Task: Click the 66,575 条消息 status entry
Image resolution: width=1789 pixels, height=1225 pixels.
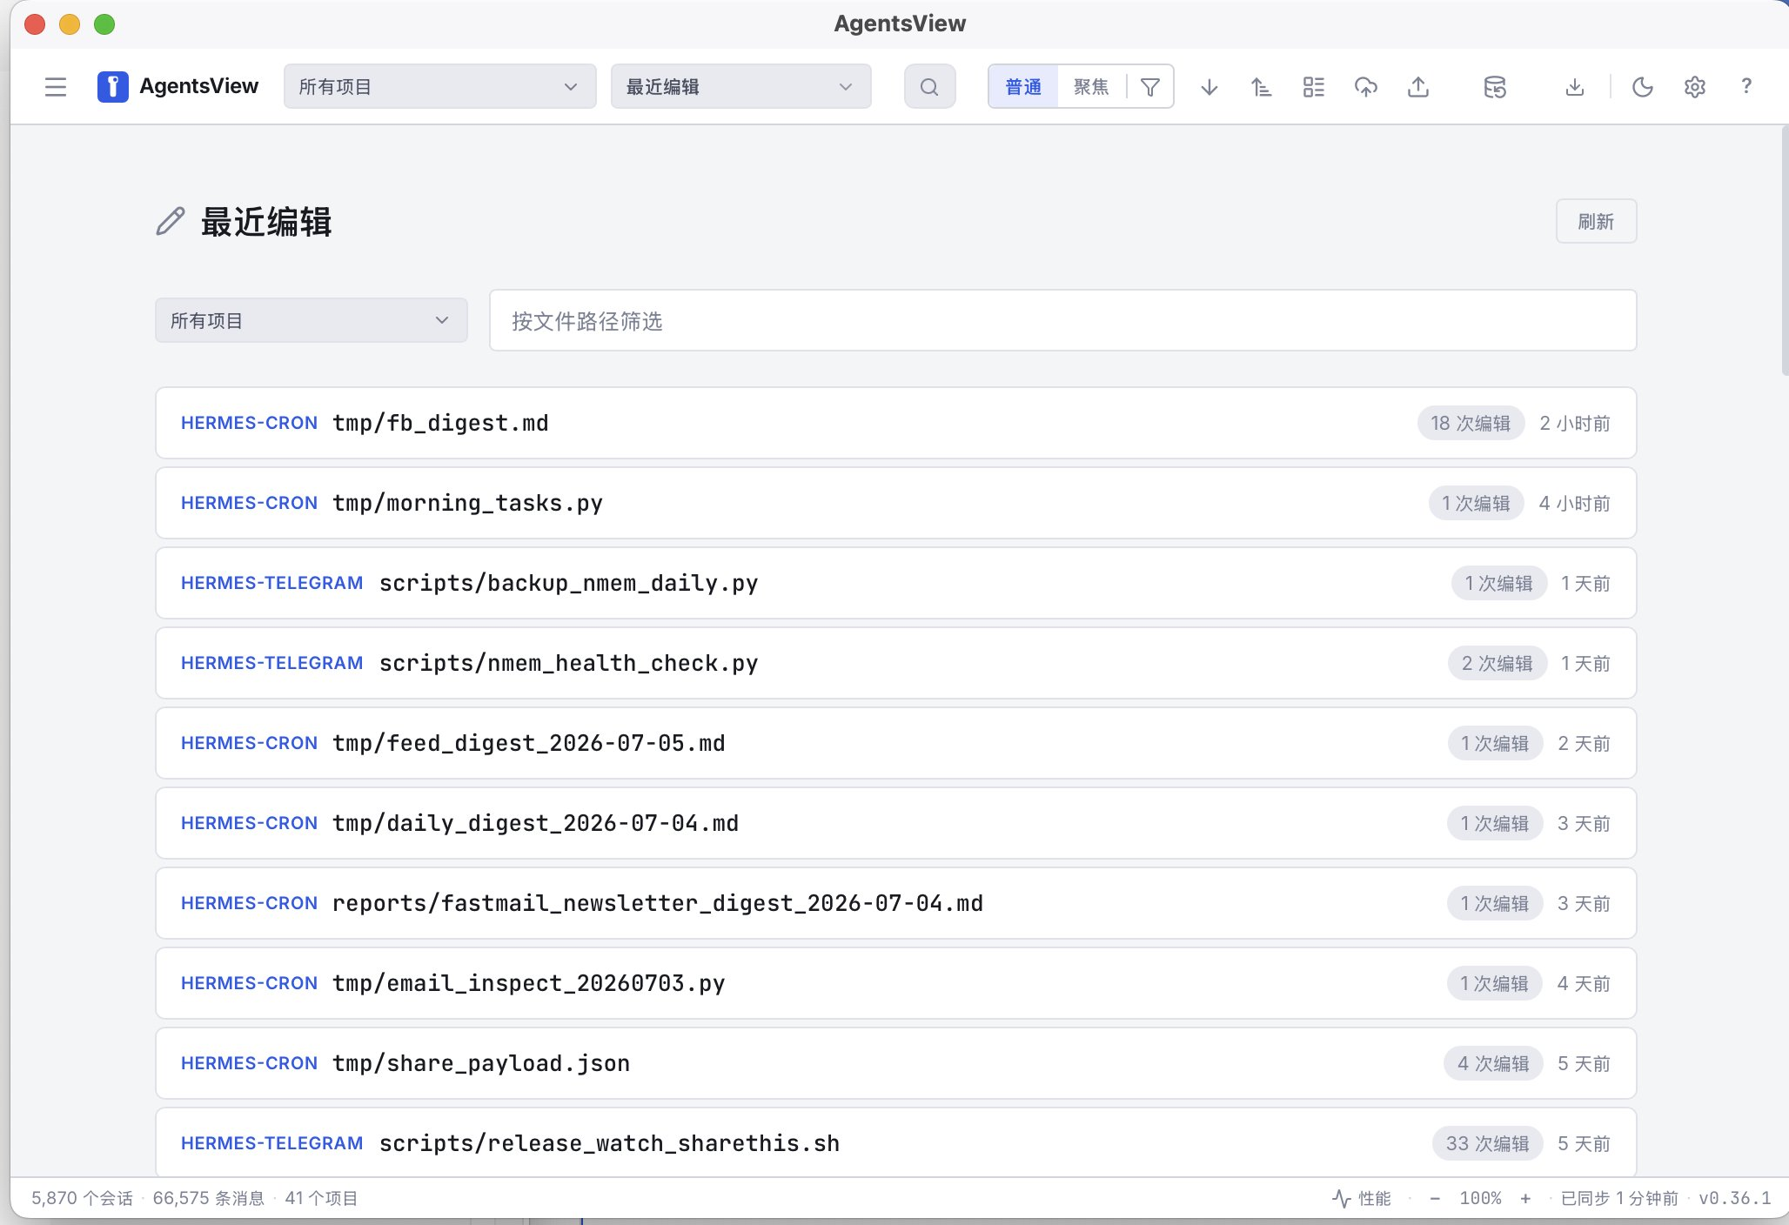Action: (x=209, y=1199)
